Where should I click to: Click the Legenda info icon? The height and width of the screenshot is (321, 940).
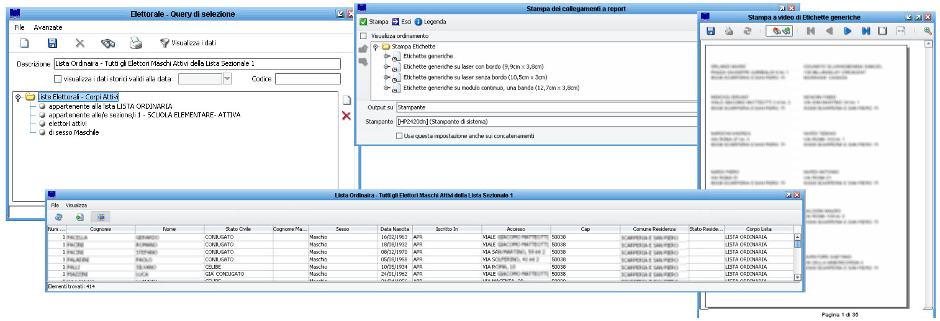coord(418,22)
